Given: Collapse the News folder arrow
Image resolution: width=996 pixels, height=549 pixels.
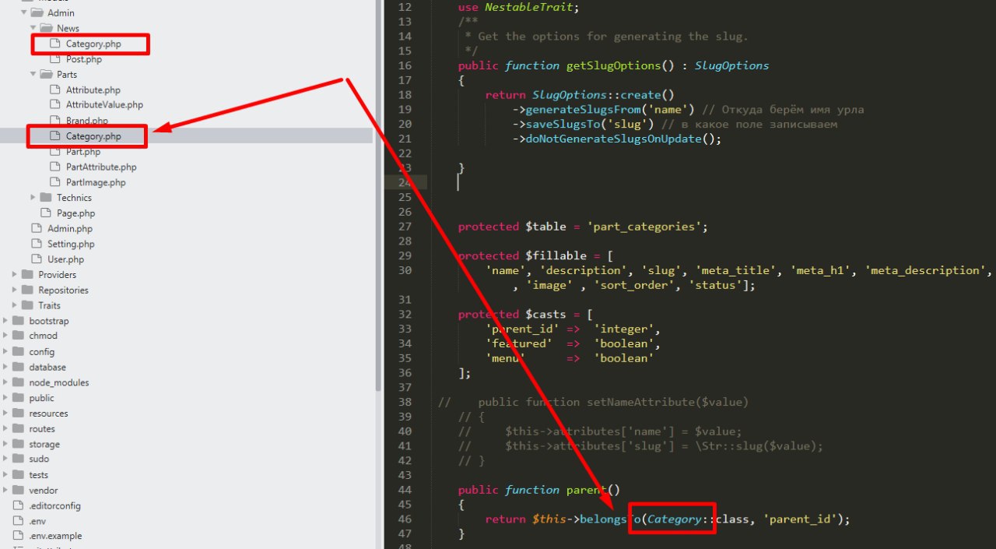Looking at the screenshot, I should [x=33, y=28].
